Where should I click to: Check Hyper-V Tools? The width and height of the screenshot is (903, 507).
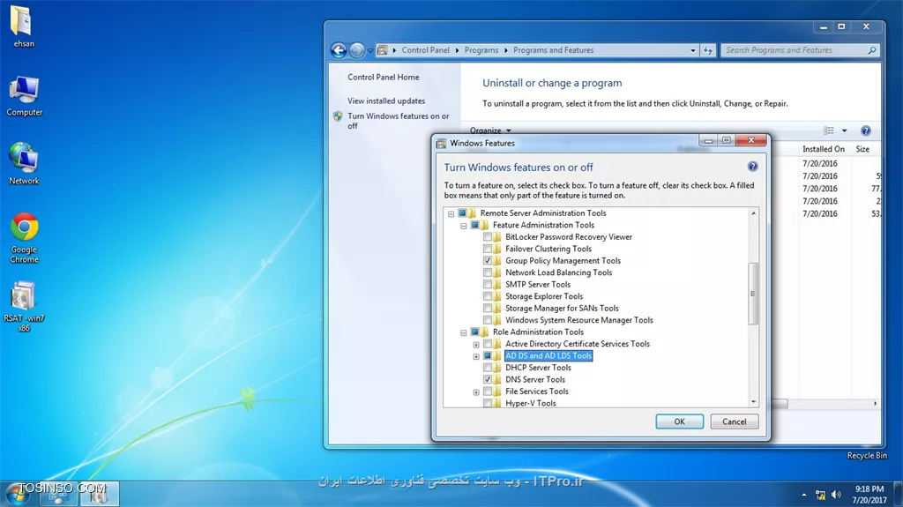pyautogui.click(x=487, y=403)
